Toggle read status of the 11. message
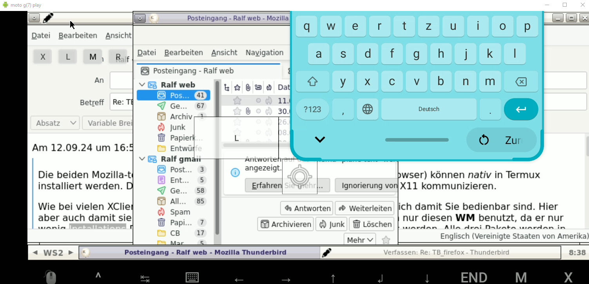Viewport: 589px width, 284px height. tap(258, 101)
